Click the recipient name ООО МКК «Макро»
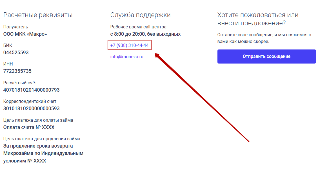 pyautogui.click(x=25, y=34)
